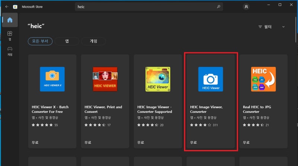Open the Apps section in the sidebar
This screenshot has width=298, height=166.
tap(10, 36)
